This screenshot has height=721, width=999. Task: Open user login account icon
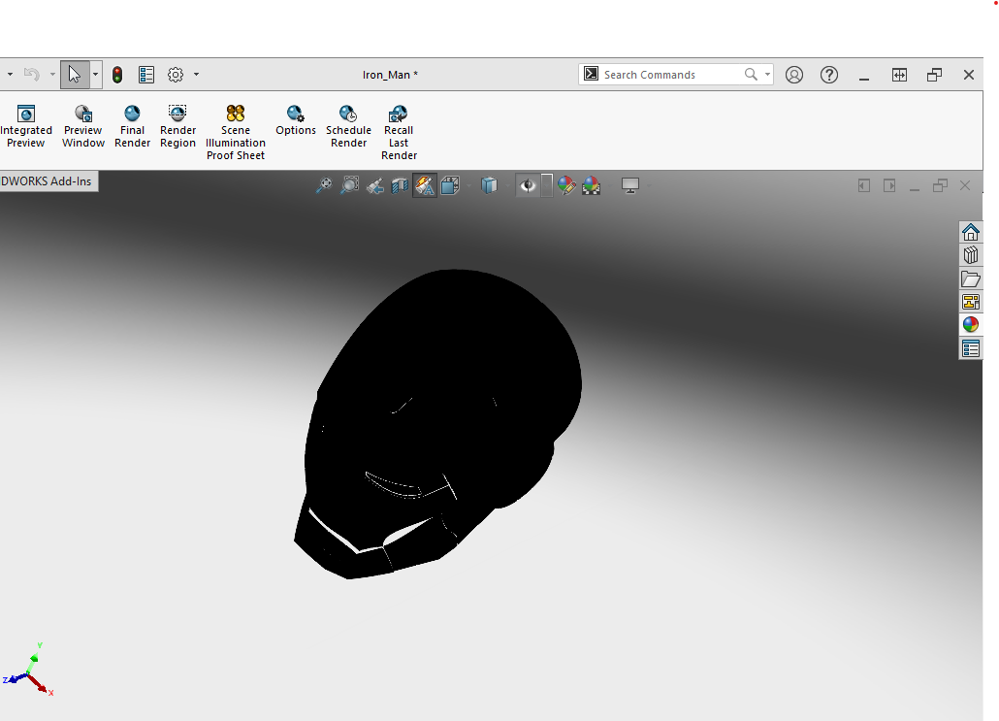point(793,75)
